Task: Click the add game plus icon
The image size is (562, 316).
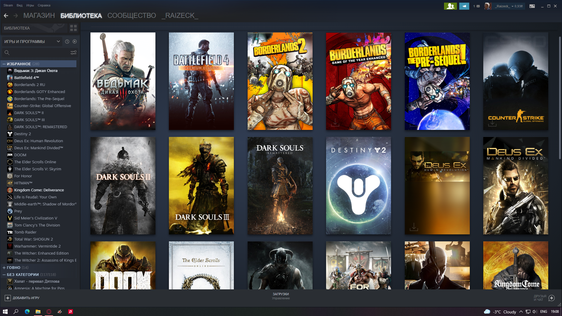Action: 8,298
